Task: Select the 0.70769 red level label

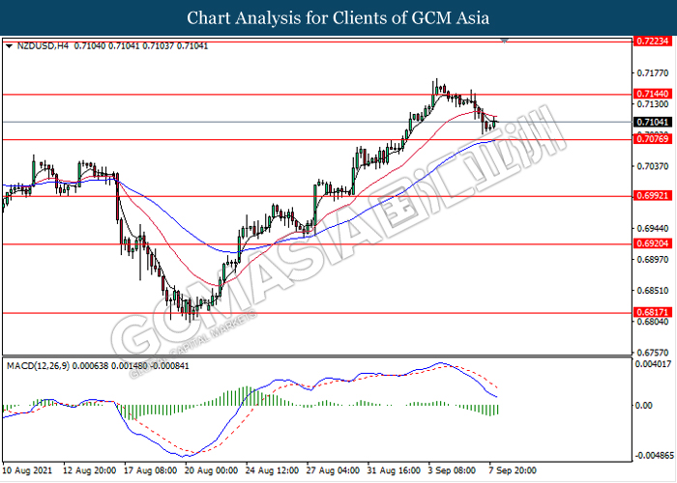Action: coord(653,139)
